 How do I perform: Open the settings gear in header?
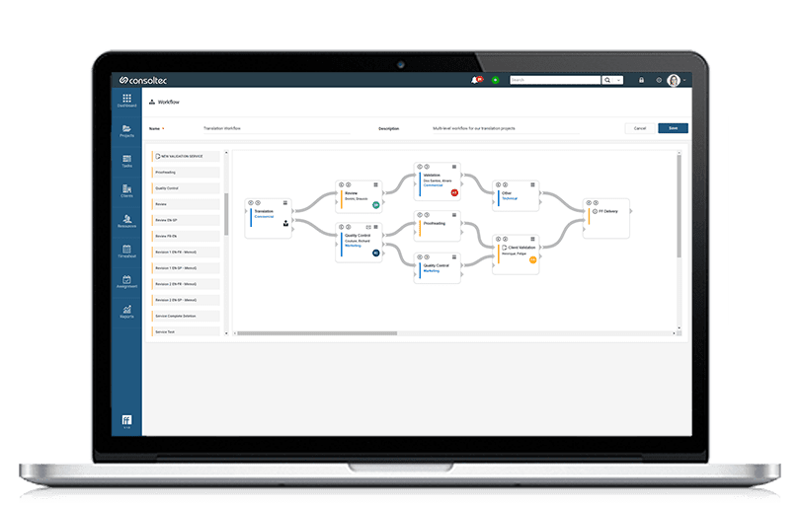[x=659, y=80]
